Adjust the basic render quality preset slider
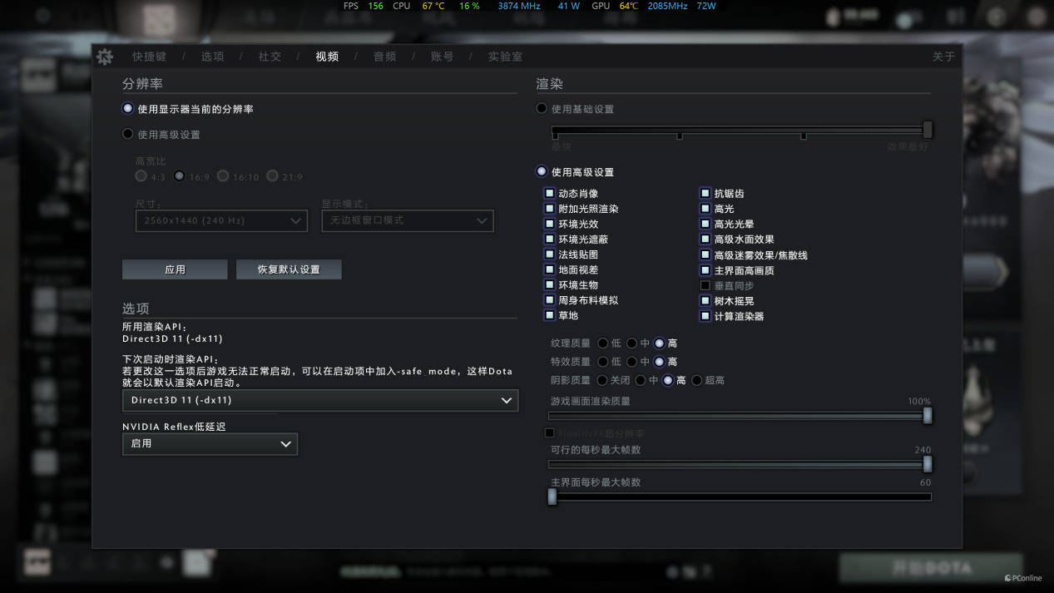Image resolution: width=1054 pixels, height=593 pixels. (740, 130)
